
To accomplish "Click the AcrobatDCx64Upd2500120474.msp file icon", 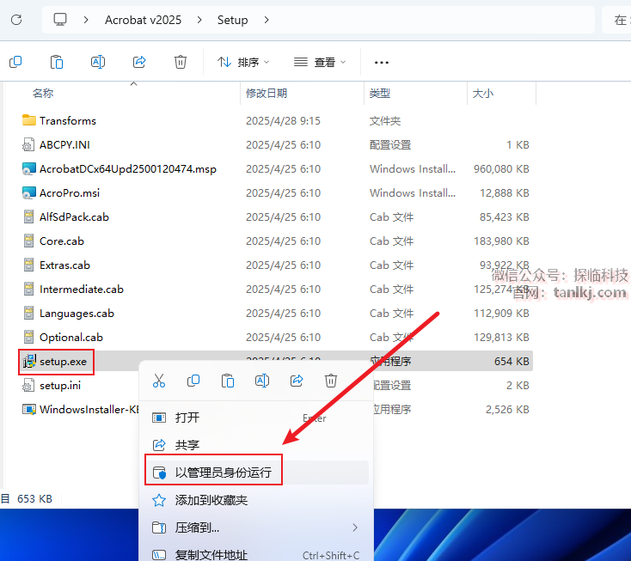I will [29, 168].
